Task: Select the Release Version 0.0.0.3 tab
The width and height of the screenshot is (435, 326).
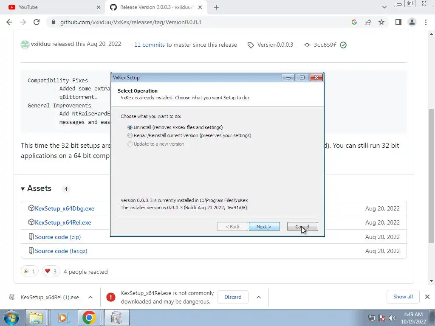Action: pos(155,7)
